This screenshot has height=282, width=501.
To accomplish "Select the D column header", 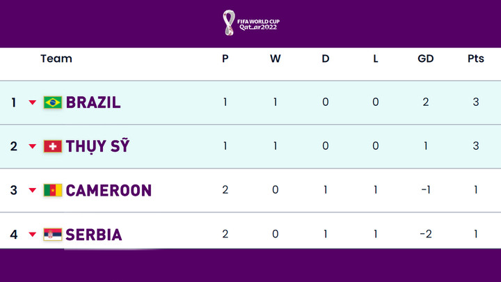I will pos(326,58).
